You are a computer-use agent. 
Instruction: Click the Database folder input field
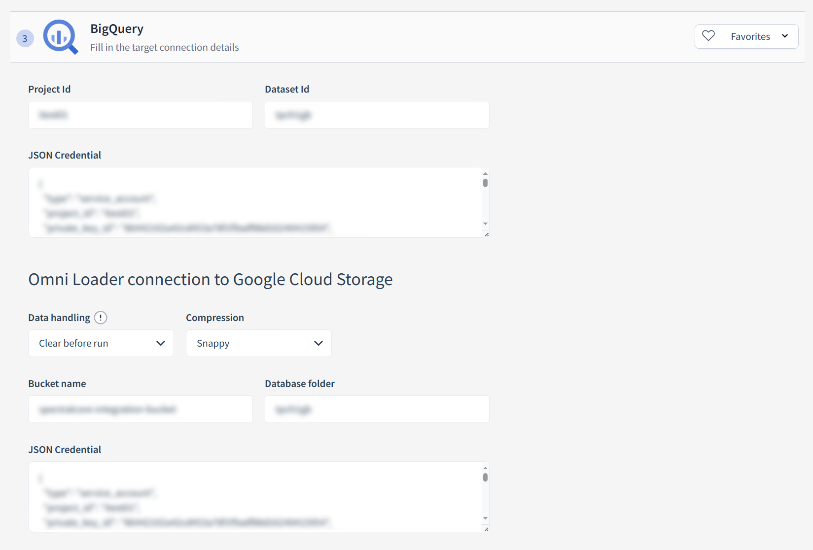377,409
